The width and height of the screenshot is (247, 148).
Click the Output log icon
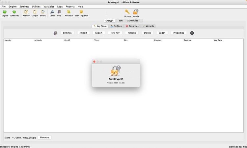35,12
